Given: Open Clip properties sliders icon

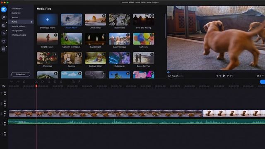Looking at the screenshot, I should pos(61,82).
